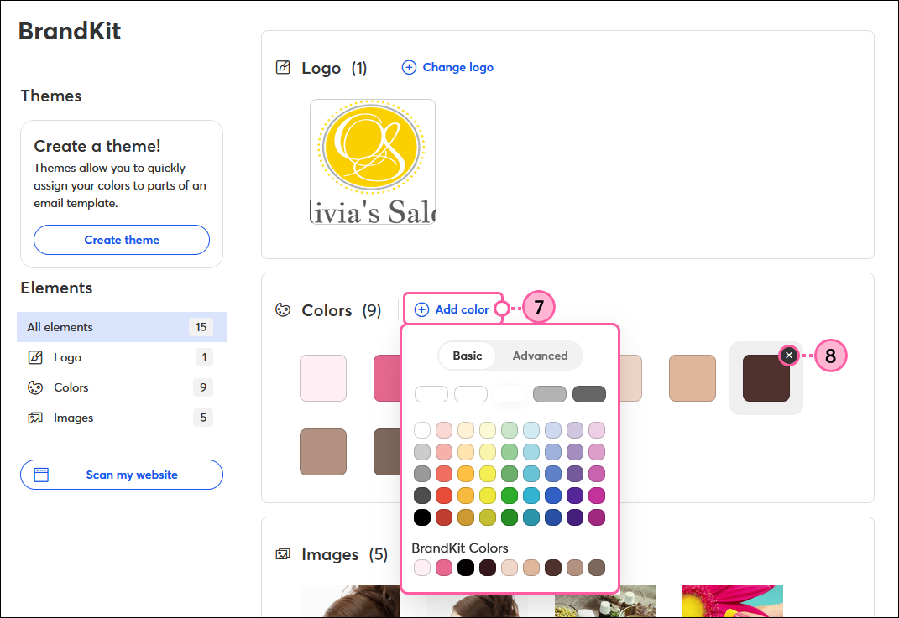The image size is (899, 618).
Task: Click the Images section icon
Action: [283, 553]
